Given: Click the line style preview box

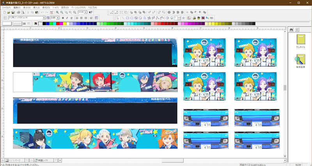Looking at the screenshot, I should 17,24.
